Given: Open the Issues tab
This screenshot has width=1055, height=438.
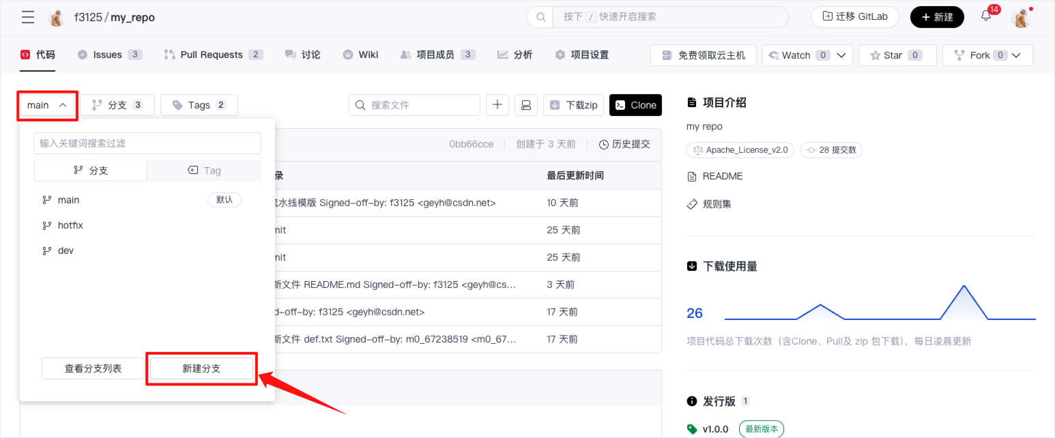Looking at the screenshot, I should tap(109, 55).
